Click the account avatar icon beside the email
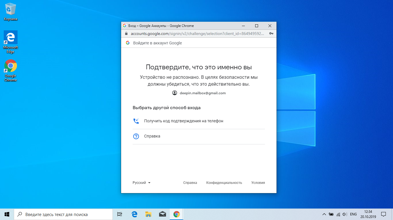 tap(175, 93)
